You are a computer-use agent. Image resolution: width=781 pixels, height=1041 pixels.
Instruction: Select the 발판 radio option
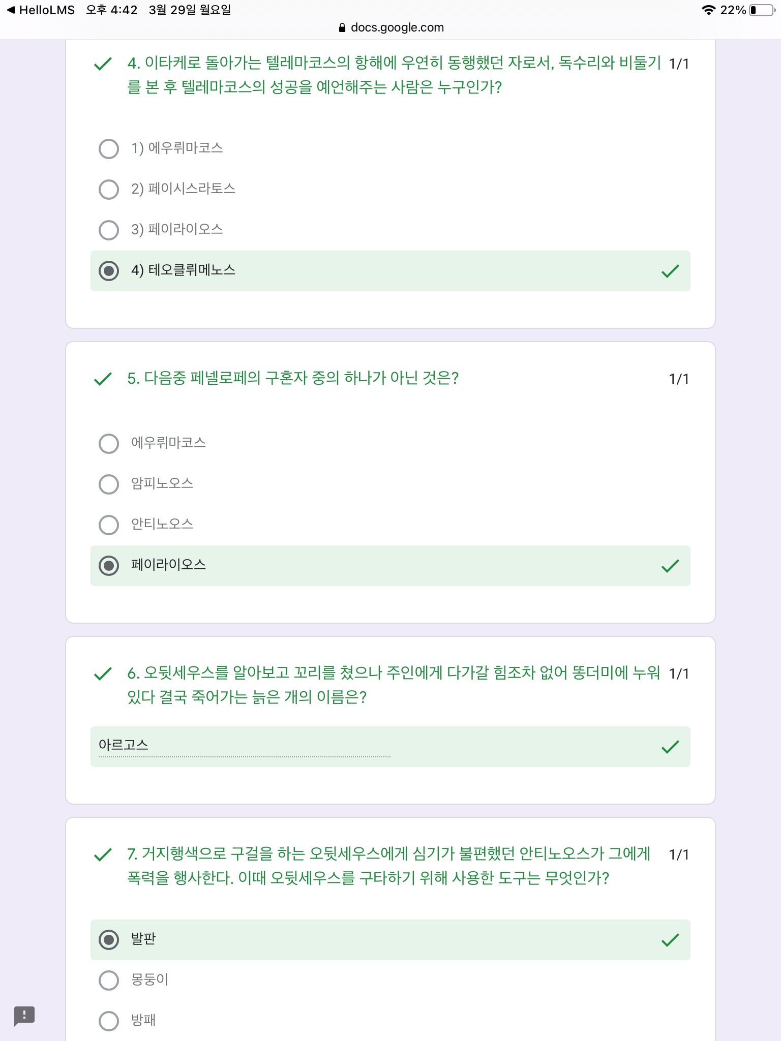point(109,940)
